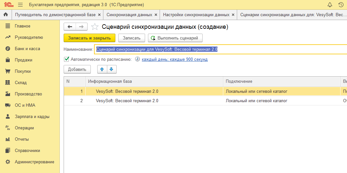Close the Путеводитель по демонстрационной базе tab
This screenshot has width=347, height=173.
[x=99, y=15]
